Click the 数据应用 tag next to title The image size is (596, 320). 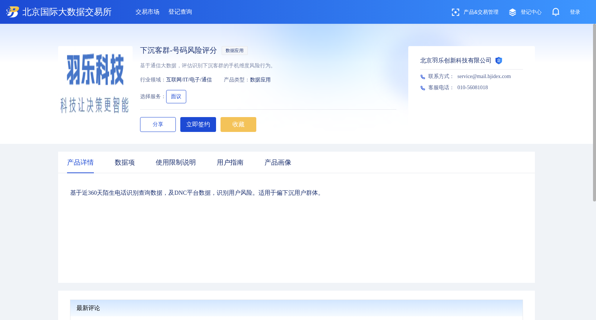(x=235, y=51)
